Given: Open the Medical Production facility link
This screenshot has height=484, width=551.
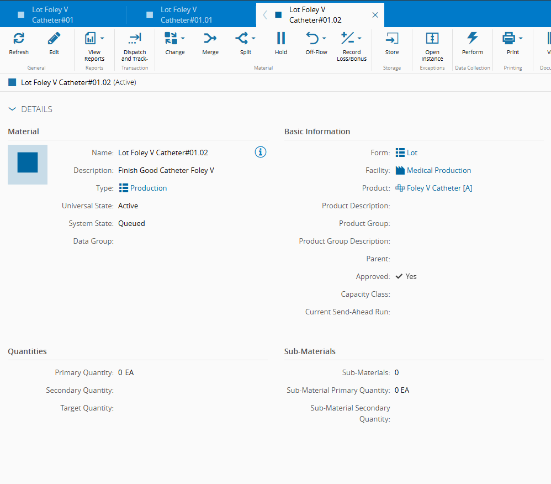Looking at the screenshot, I should click(x=439, y=170).
